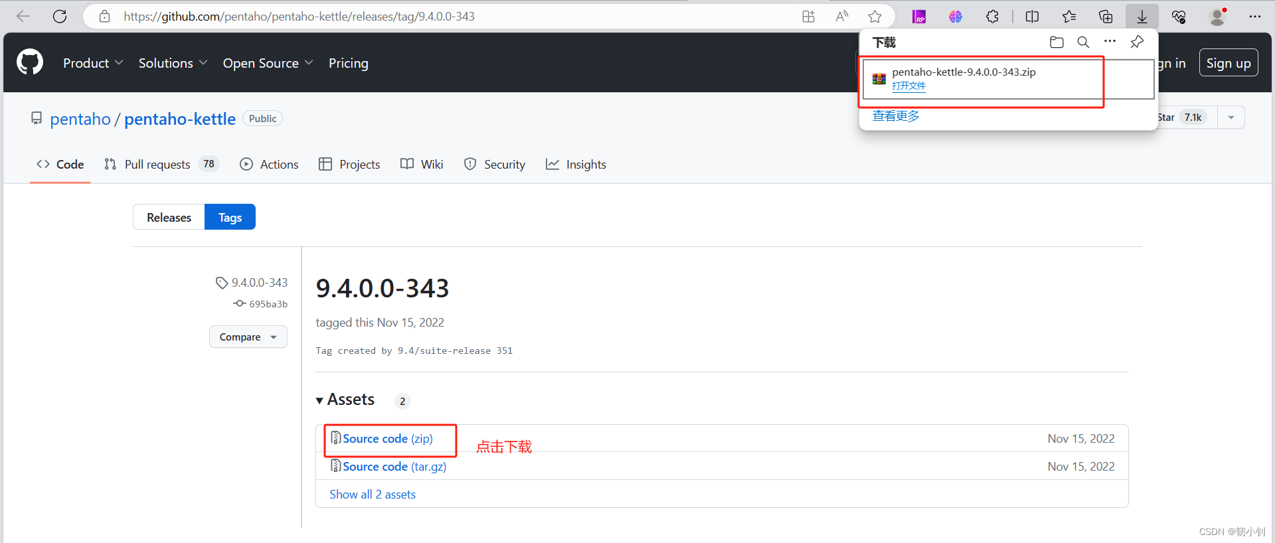Switch to the Insights tab
The width and height of the screenshot is (1275, 543).
pyautogui.click(x=576, y=164)
